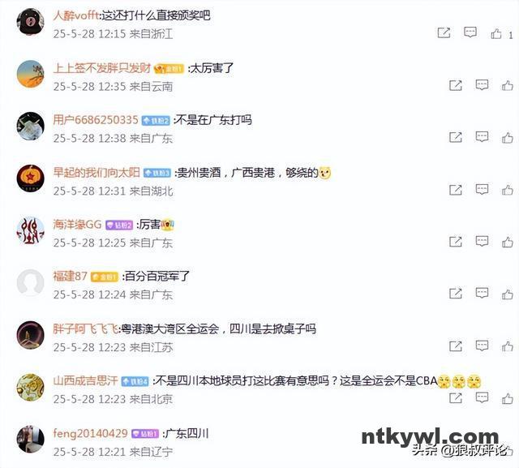Click the fan badge beside 山西成吉思汗
The height and width of the screenshot is (468, 519).
tap(135, 381)
